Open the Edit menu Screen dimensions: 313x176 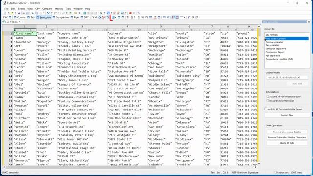pos(13,9)
